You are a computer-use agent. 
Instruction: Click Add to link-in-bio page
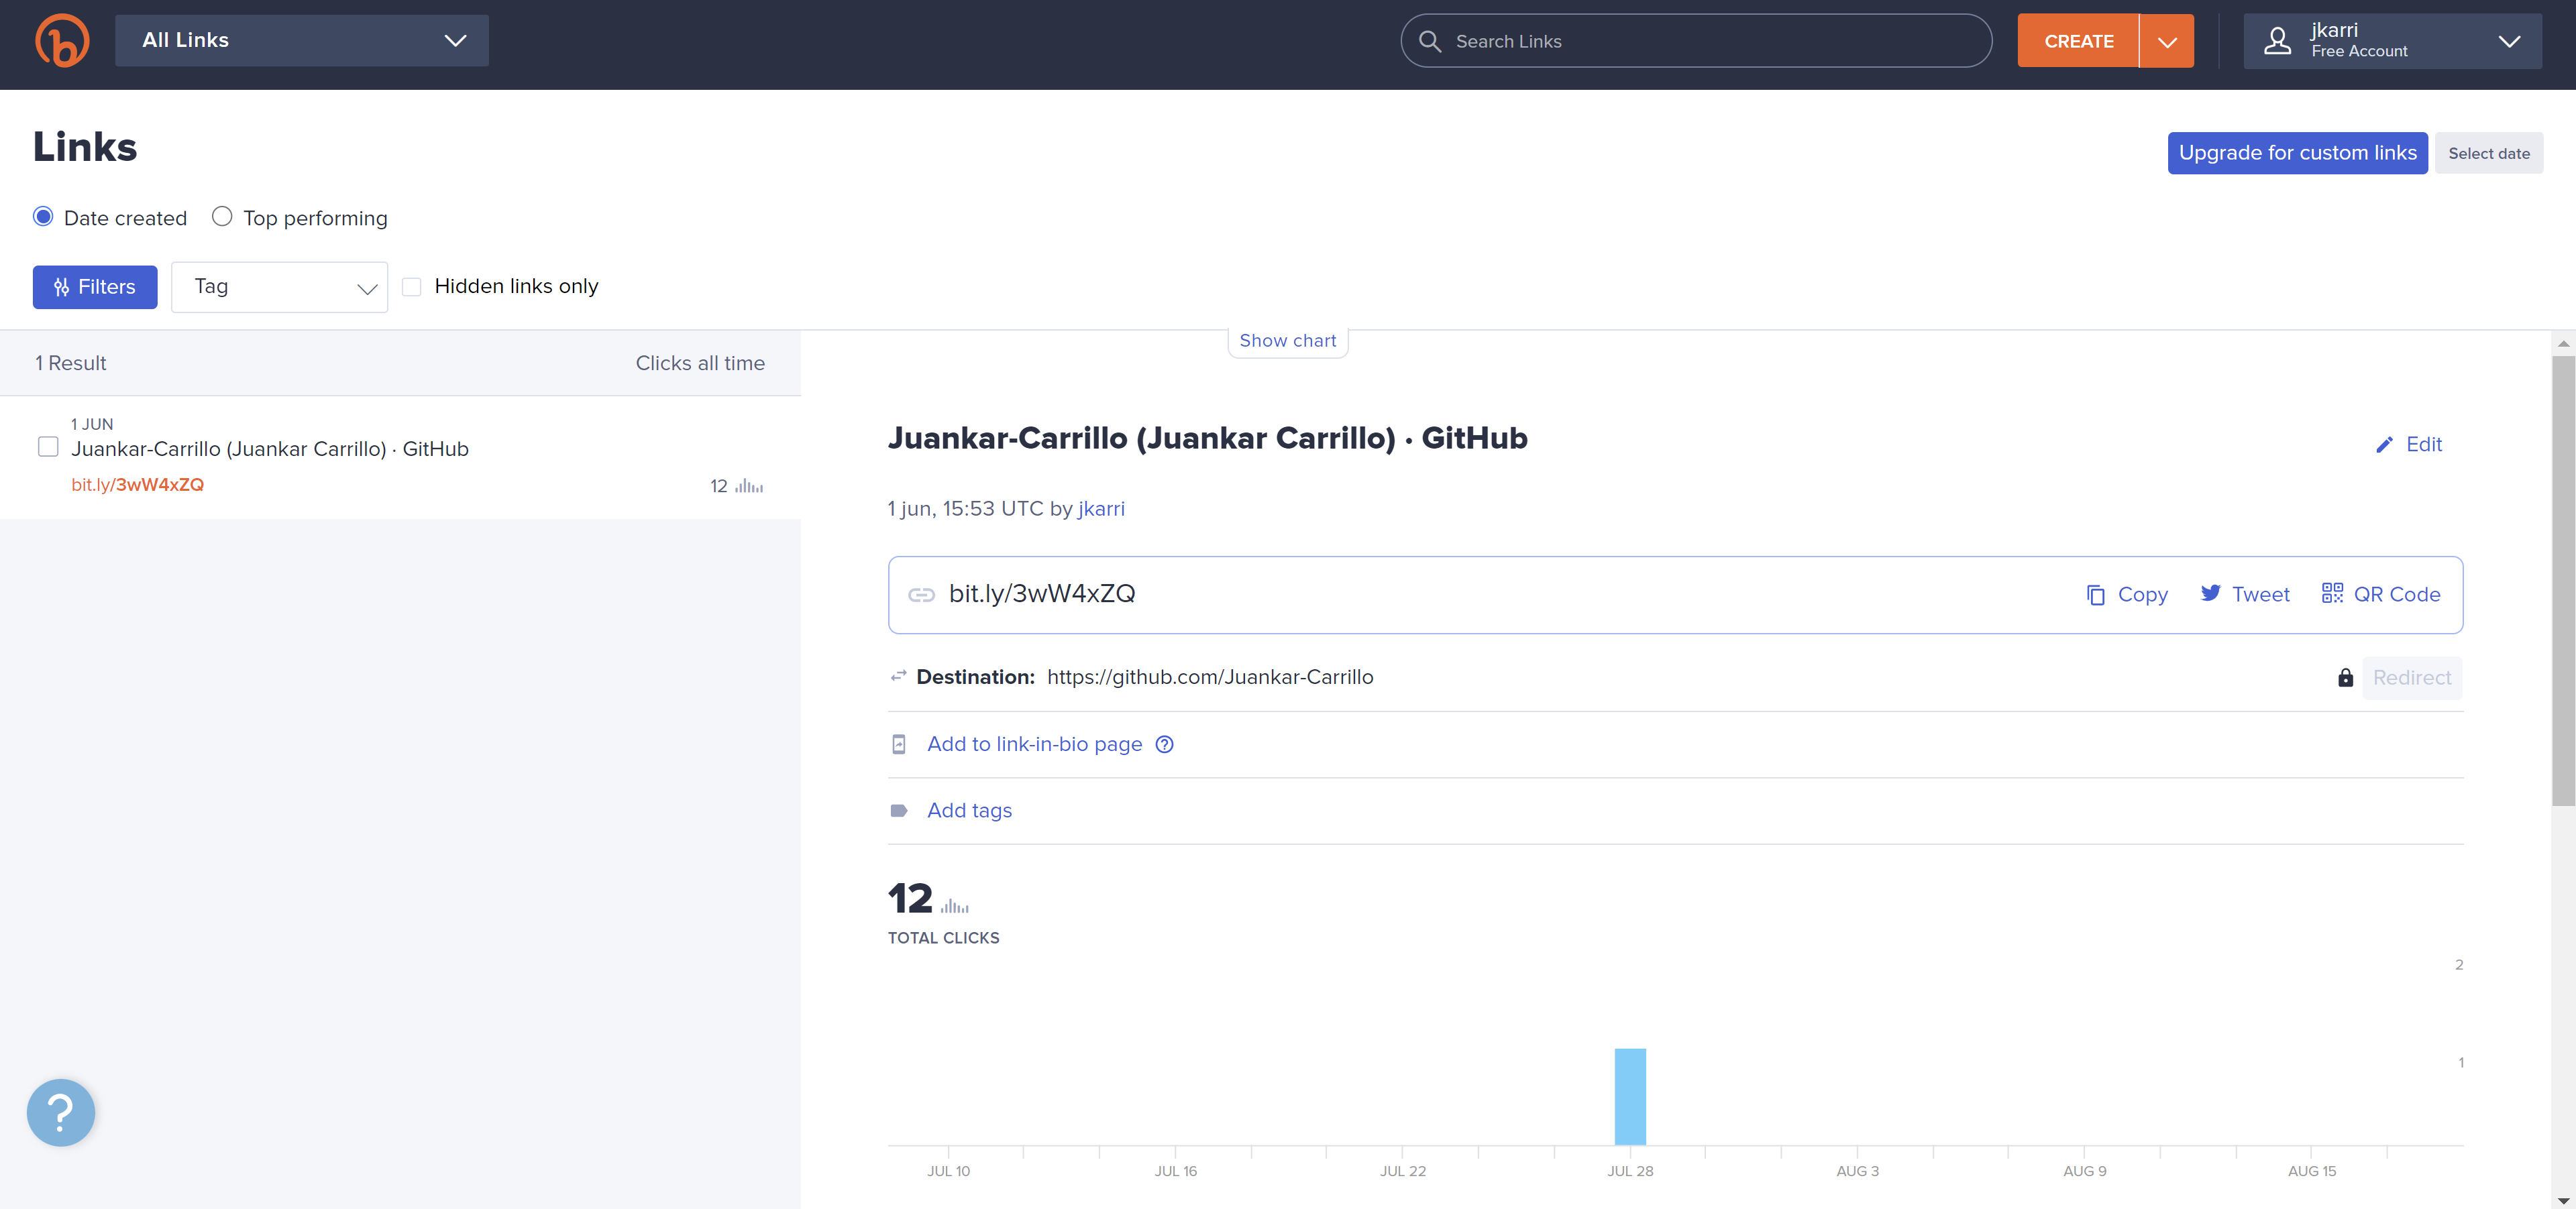point(1034,744)
